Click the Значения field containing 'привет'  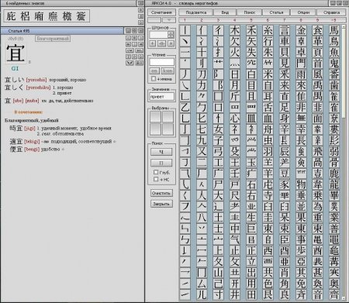(x=162, y=96)
